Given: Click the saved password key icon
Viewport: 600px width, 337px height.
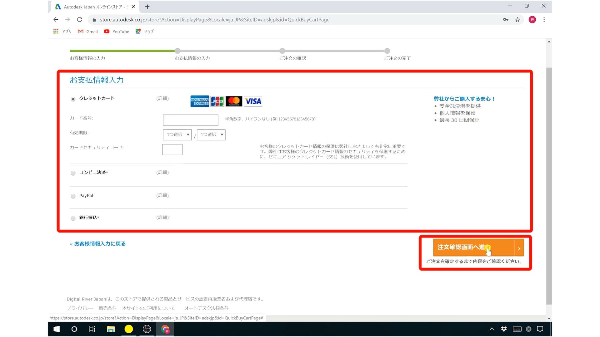Looking at the screenshot, I should (x=506, y=20).
